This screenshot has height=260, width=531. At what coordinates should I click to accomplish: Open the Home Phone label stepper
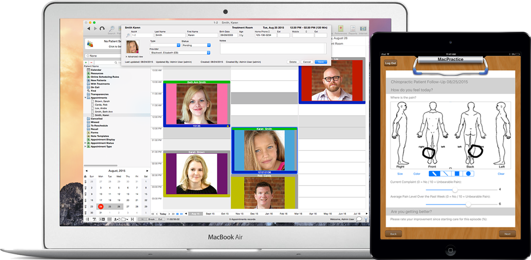pyautogui.click(x=269, y=32)
